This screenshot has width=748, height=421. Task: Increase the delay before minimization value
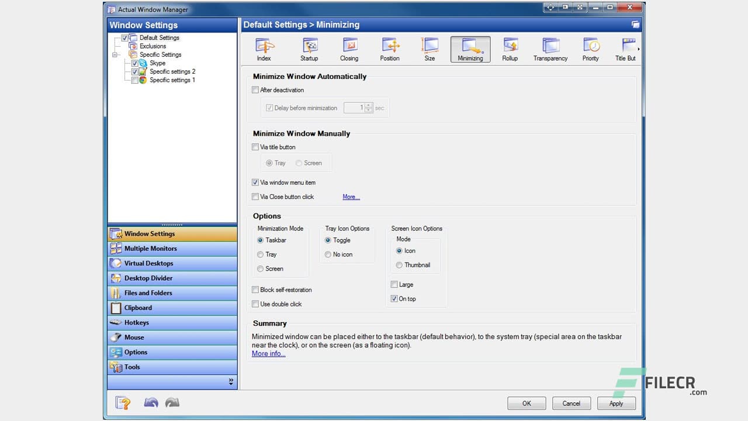[x=368, y=106]
